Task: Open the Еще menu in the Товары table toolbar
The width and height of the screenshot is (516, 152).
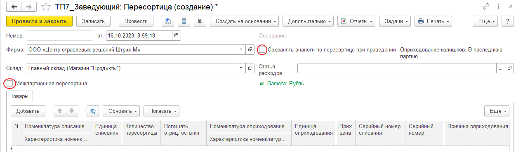Action: (x=497, y=111)
